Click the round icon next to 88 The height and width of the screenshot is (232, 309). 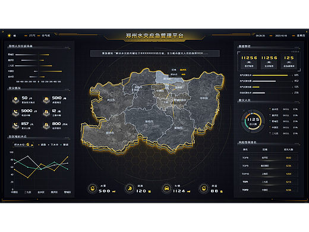point(204,188)
